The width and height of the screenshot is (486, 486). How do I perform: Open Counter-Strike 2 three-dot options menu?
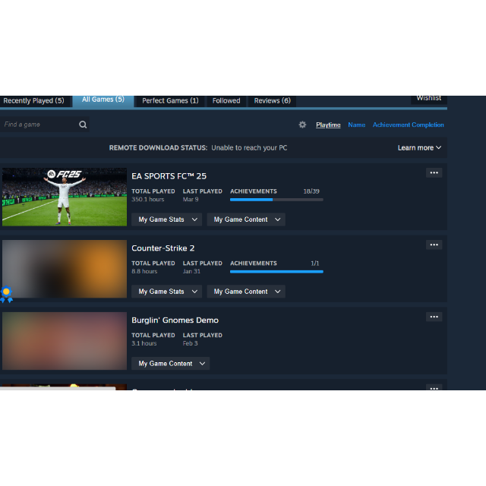(x=434, y=245)
